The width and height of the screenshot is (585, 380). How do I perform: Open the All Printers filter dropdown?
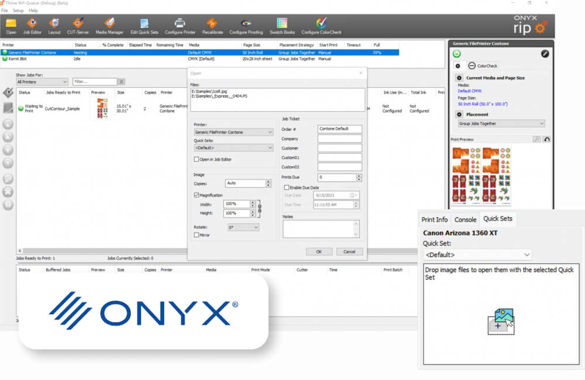pyautogui.click(x=42, y=82)
